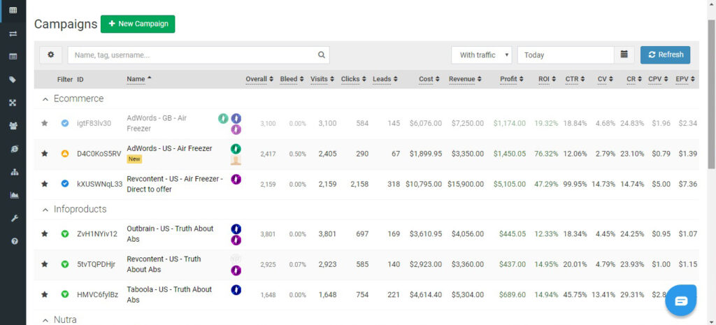Sort campaigns by ROI column header
Viewport: 716px width, 325px height.
[x=547, y=79]
